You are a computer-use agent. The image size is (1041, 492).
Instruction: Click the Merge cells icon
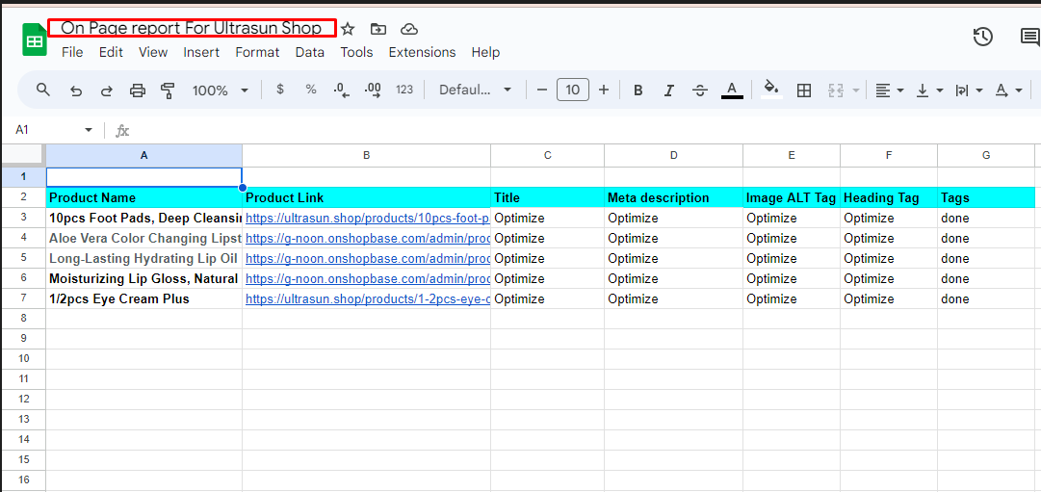click(835, 91)
